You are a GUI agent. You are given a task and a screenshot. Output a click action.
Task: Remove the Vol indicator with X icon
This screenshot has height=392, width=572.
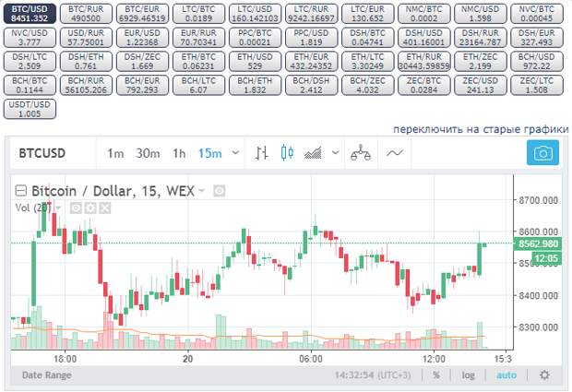pyautogui.click(x=104, y=208)
